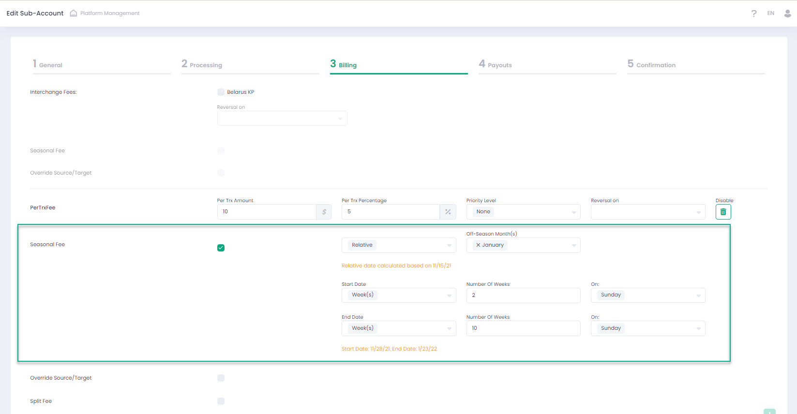Open the user profile icon
This screenshot has height=414, width=797.
pos(787,14)
